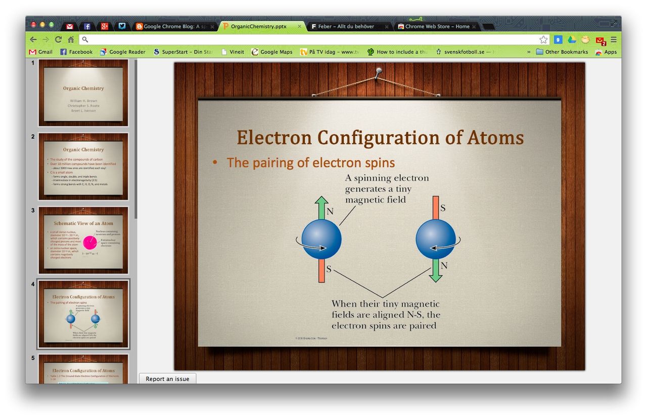Screen dimensions: 647x419
Task: Open the pinned Google+ tab
Action: 105,26
